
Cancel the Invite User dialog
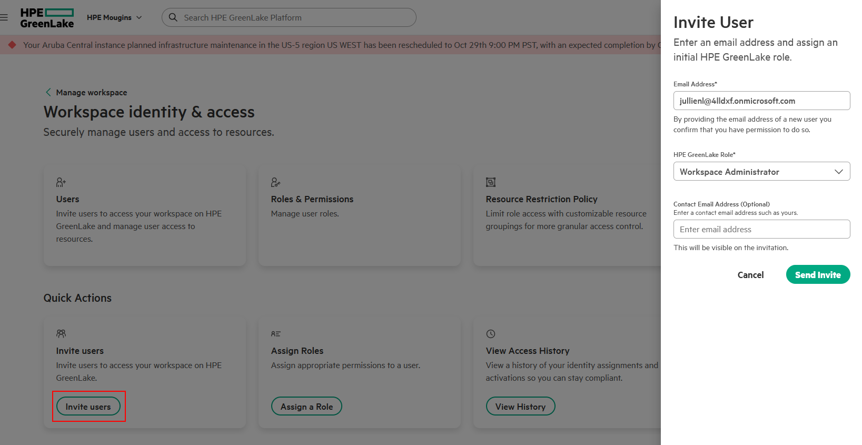tap(750, 275)
